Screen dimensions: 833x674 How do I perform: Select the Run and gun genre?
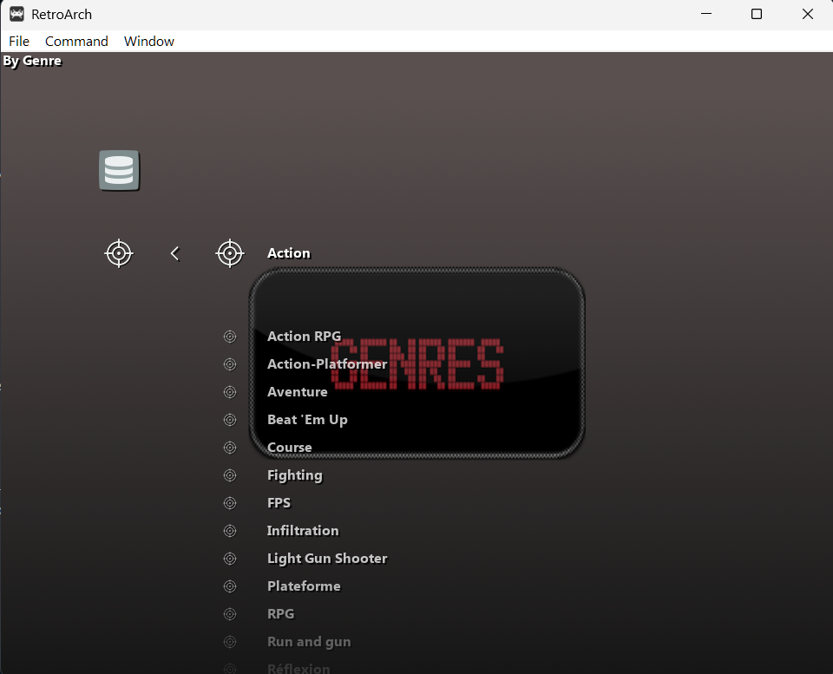(309, 642)
